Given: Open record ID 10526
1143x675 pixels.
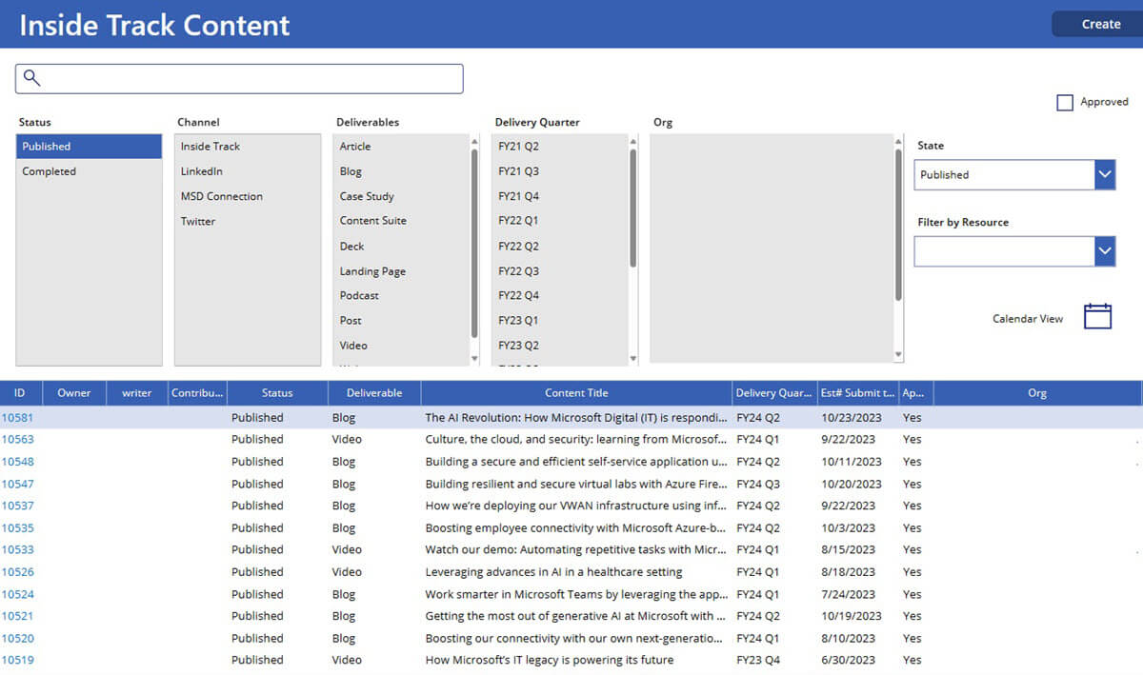Looking at the screenshot, I should [x=17, y=572].
